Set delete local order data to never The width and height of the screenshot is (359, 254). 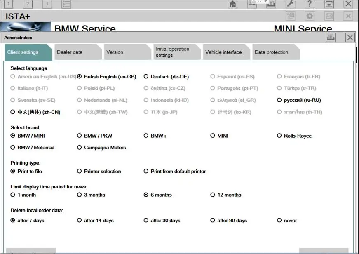287,220
